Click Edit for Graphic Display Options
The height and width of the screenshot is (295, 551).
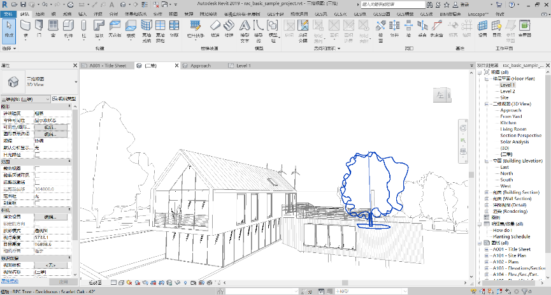pyautogui.click(x=50, y=134)
